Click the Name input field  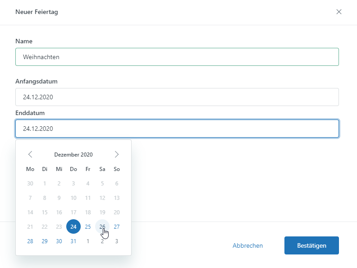tap(177, 57)
